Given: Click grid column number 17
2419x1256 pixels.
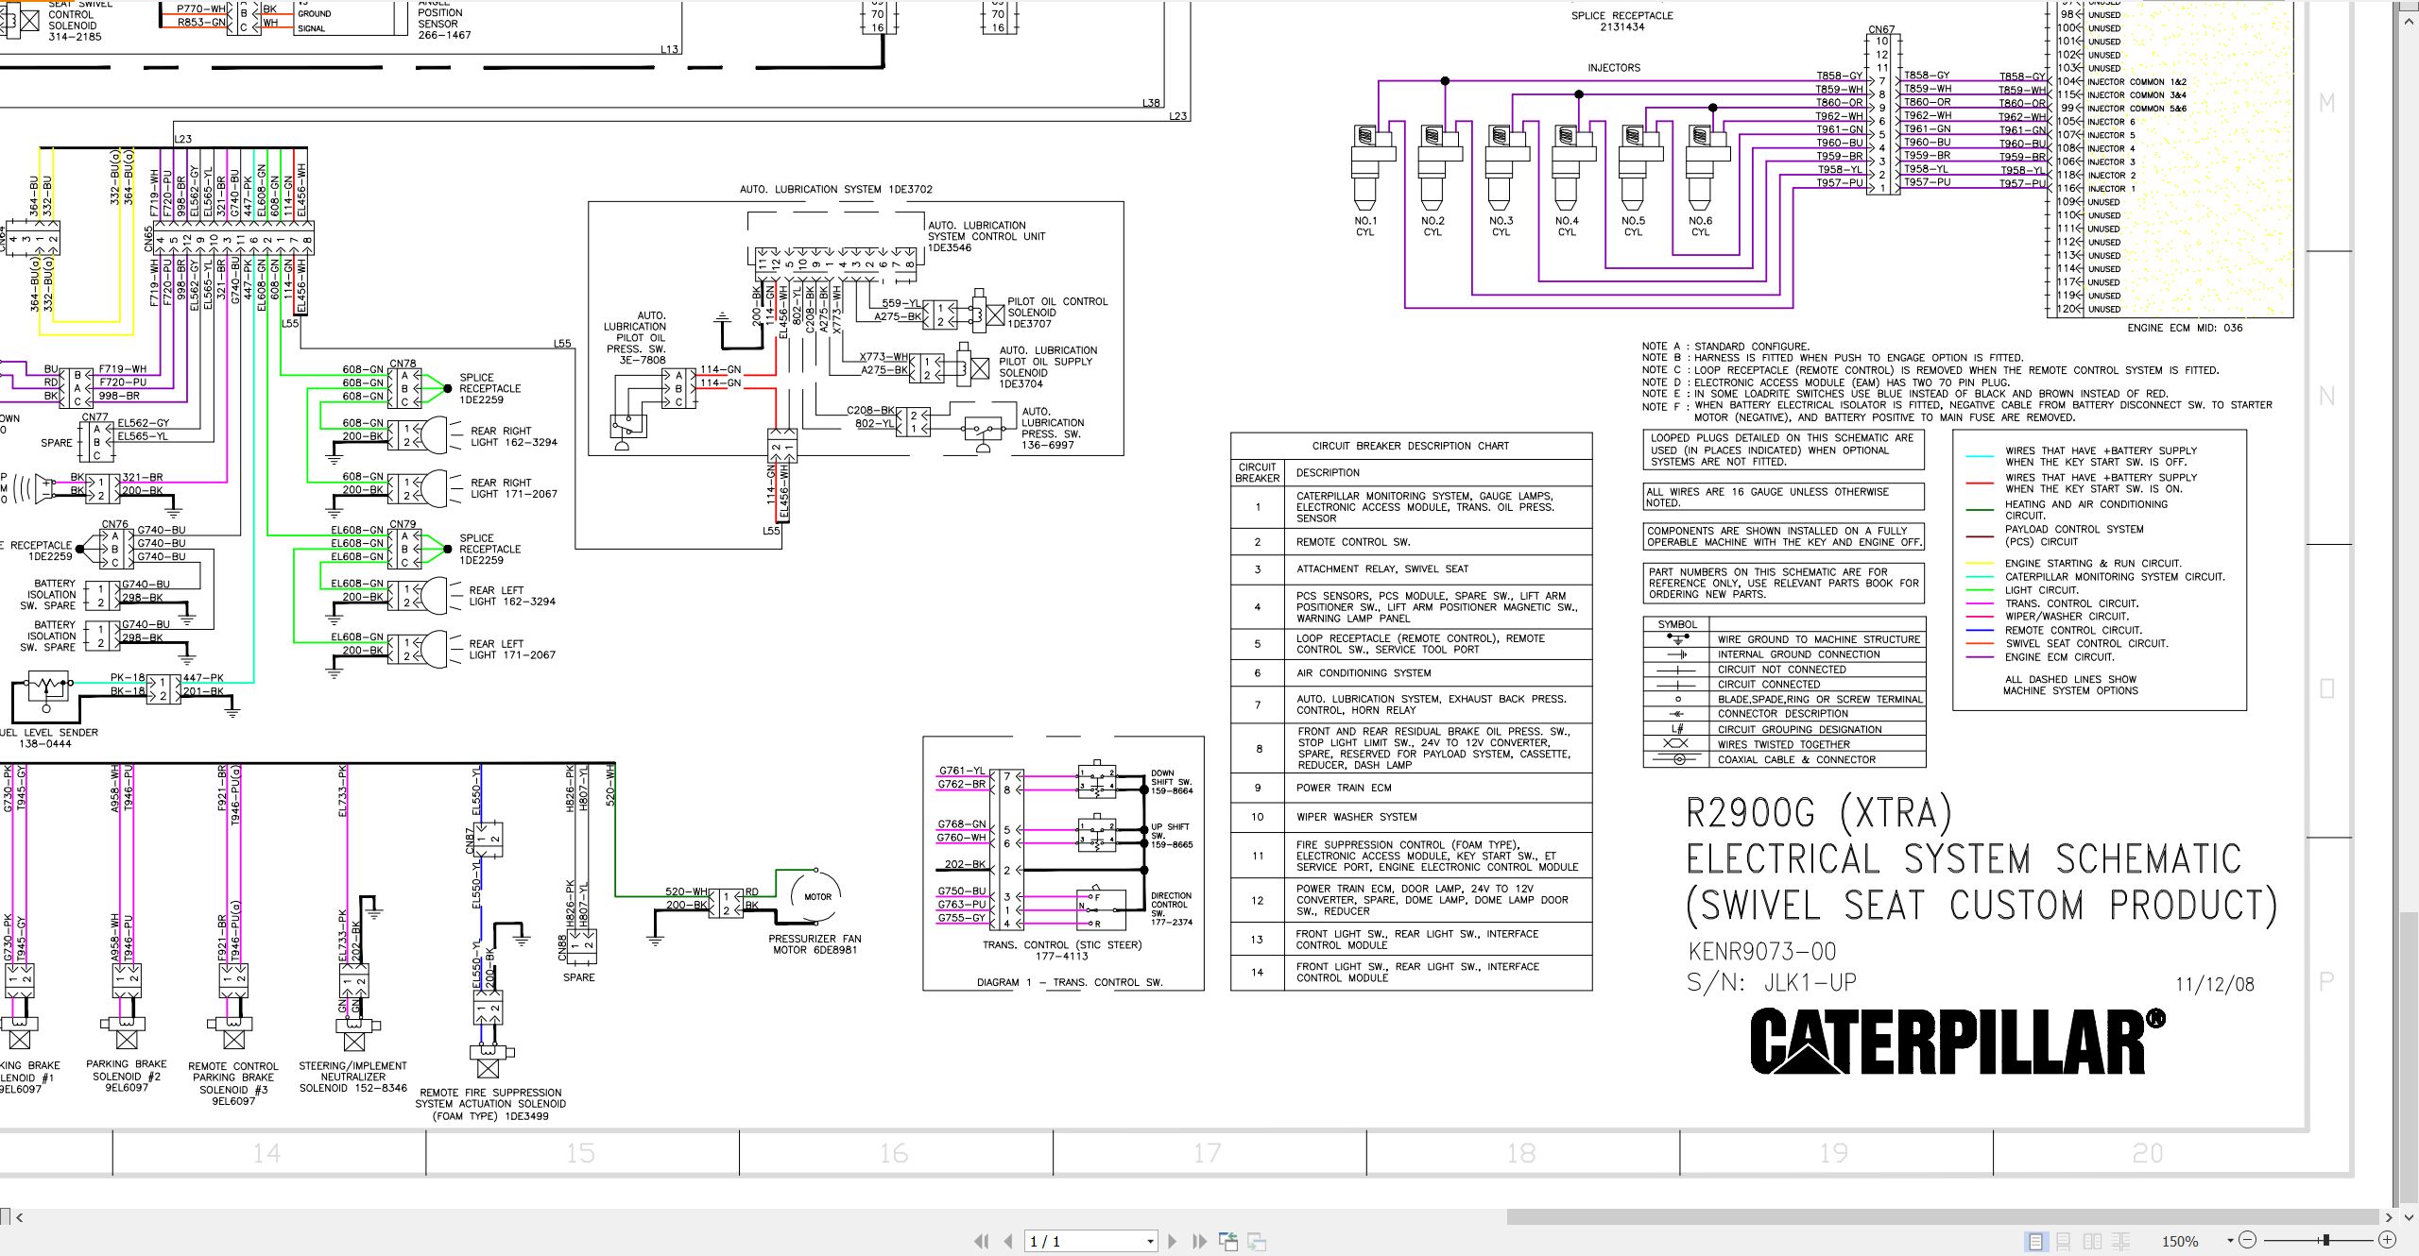Looking at the screenshot, I should (1207, 1153).
